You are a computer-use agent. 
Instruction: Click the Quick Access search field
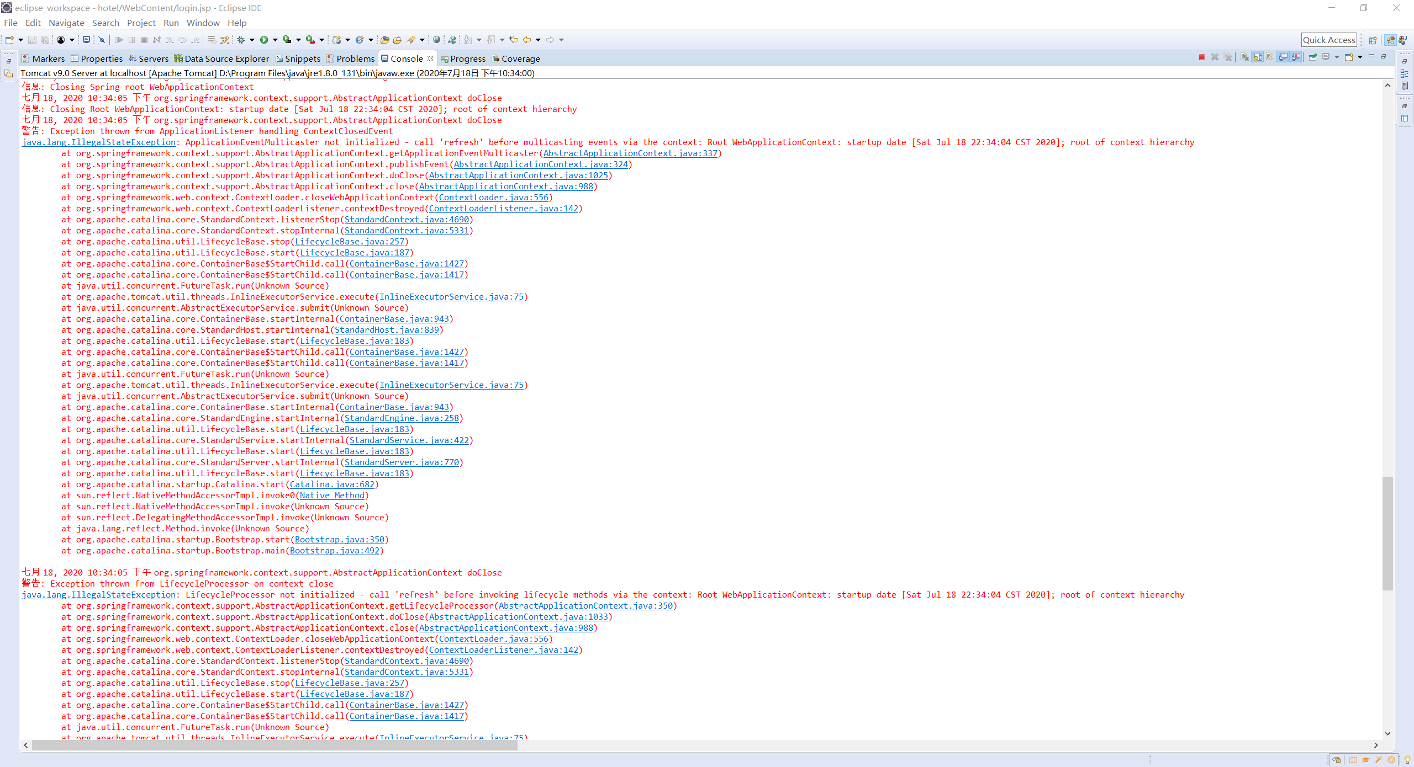(1328, 40)
